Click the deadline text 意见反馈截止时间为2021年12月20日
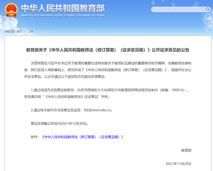Viewport: 213px width, 171px height. 60,123
